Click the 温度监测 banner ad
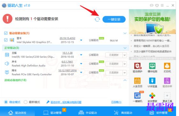Screen dimensions: 179x116 [152, 22]
